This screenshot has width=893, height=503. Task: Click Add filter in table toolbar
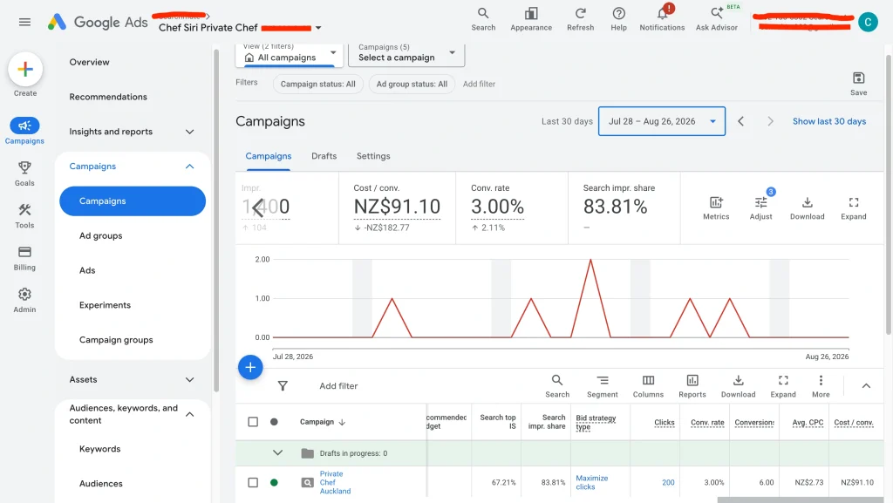click(338, 386)
